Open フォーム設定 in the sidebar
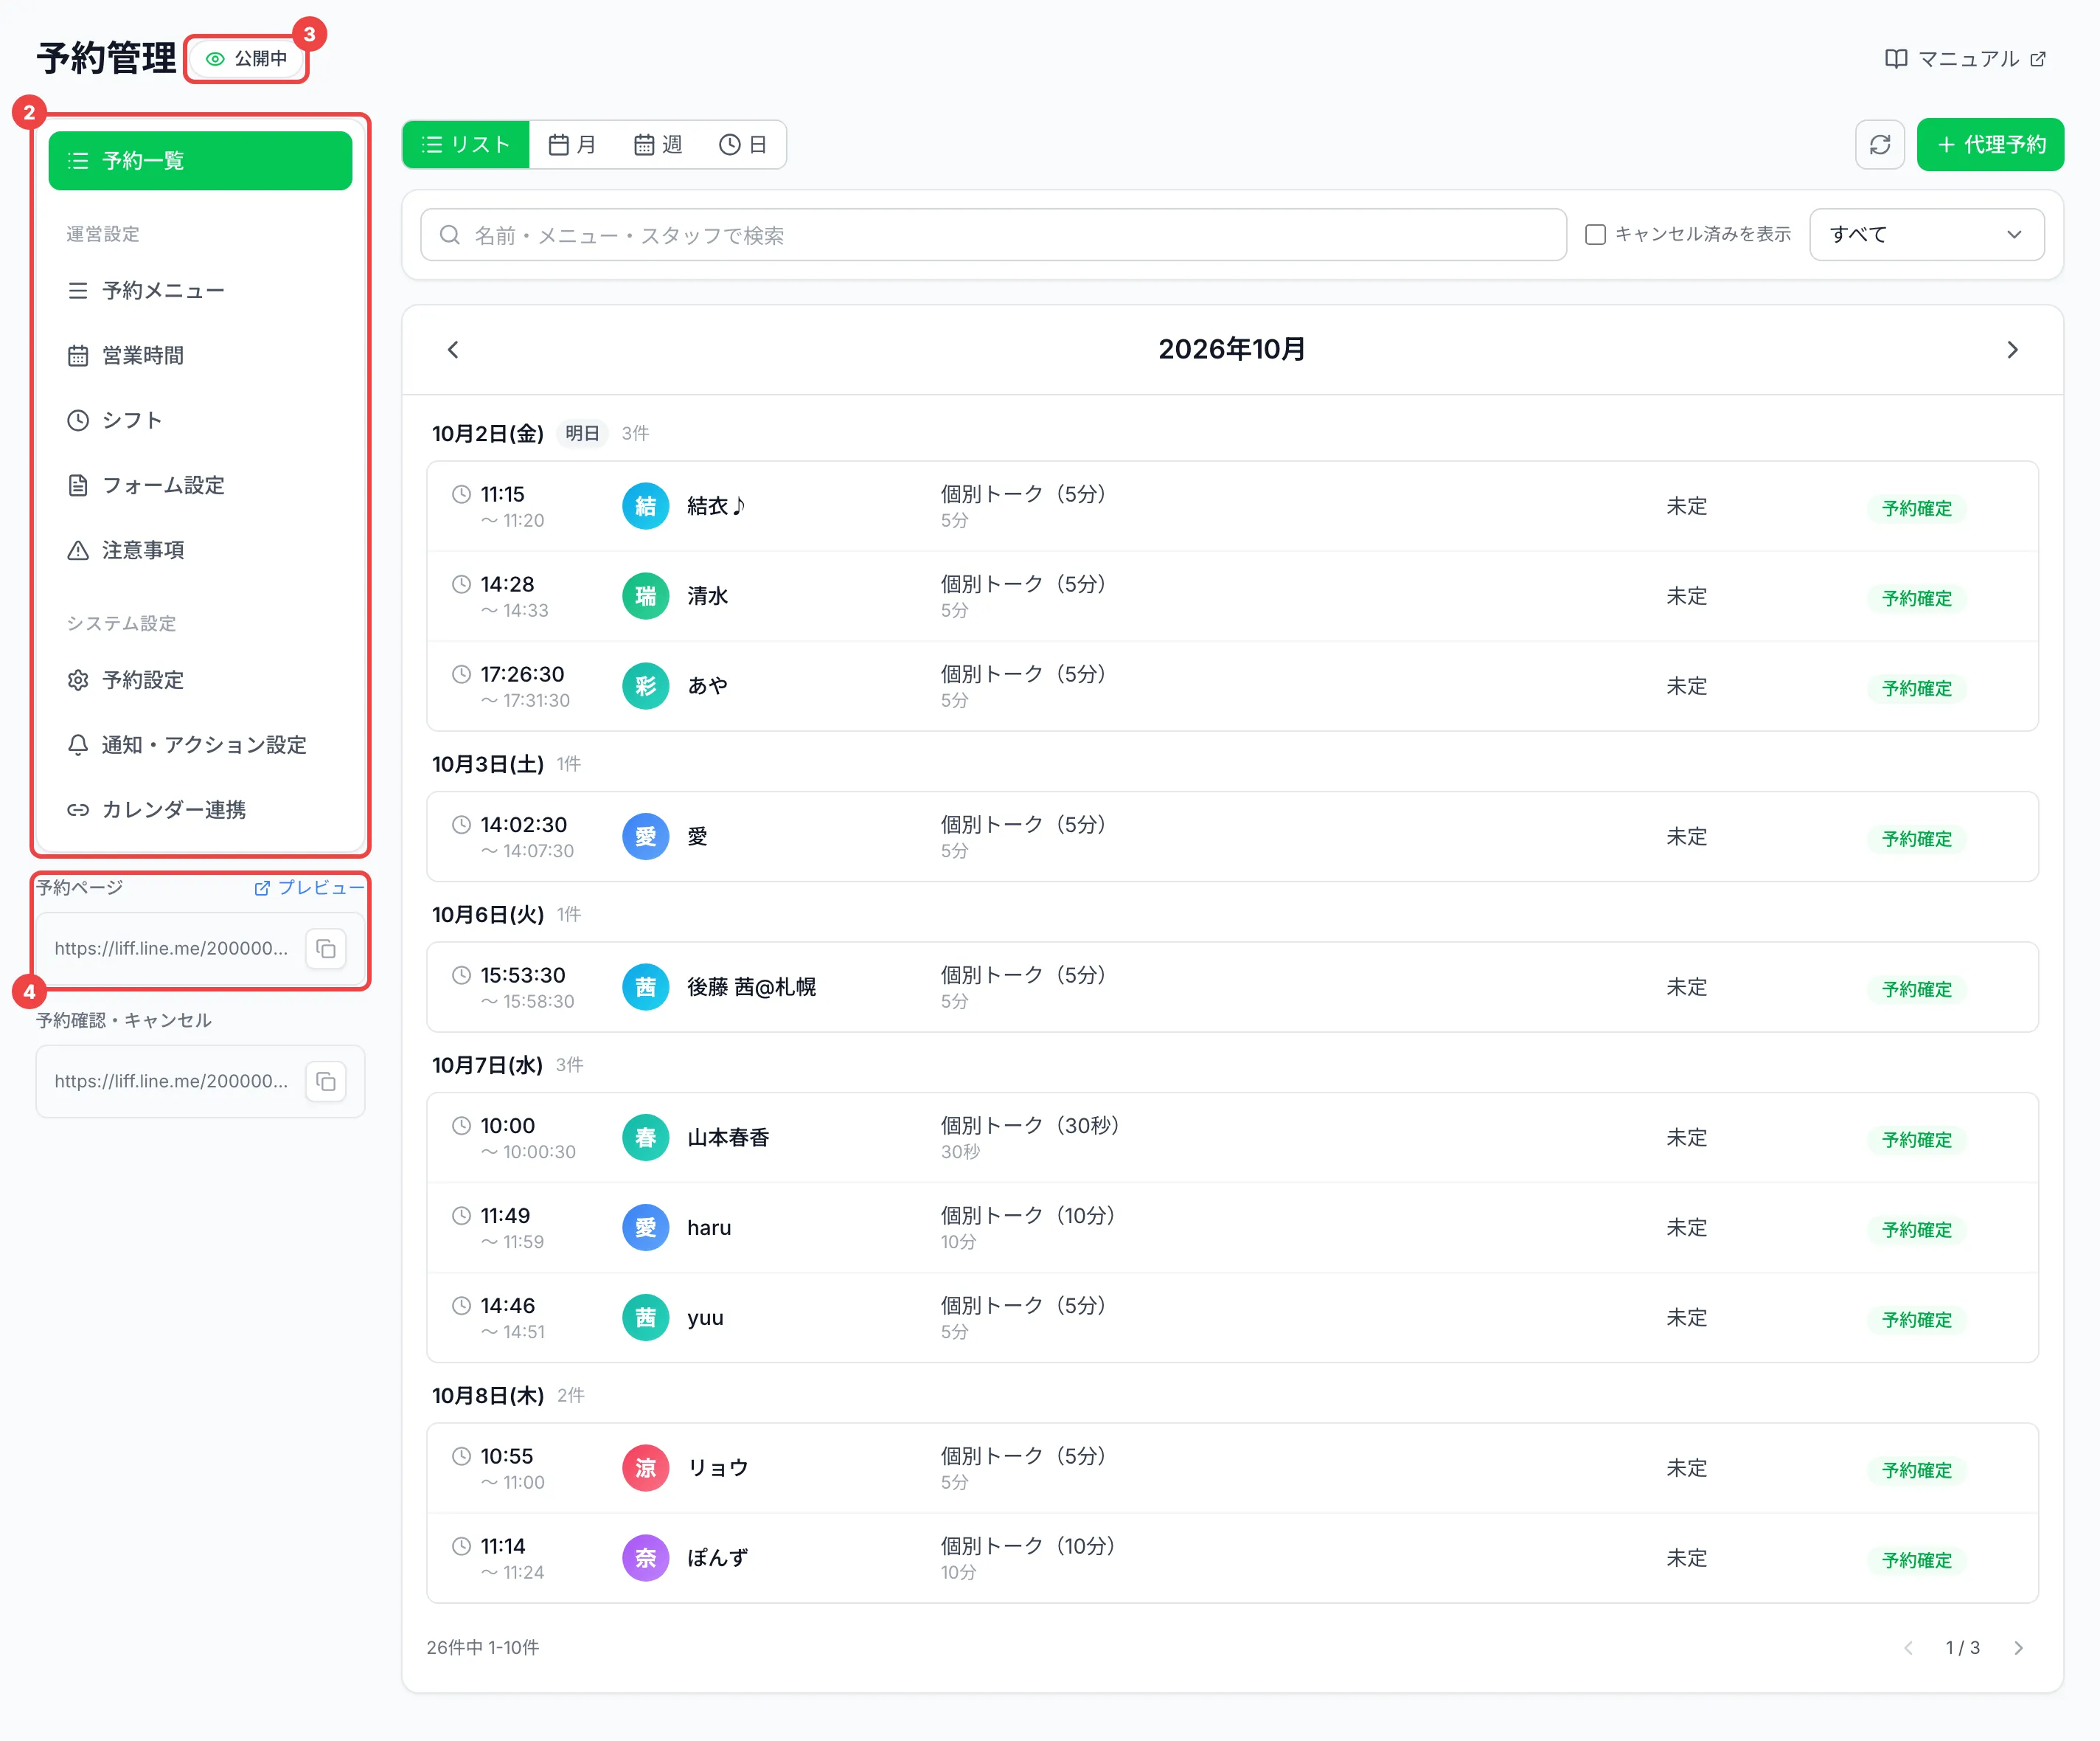Screen dimensions: 2100x1741 [200, 486]
